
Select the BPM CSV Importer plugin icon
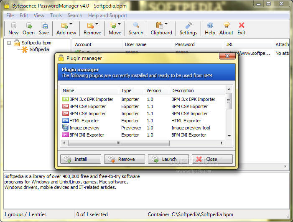pyautogui.click(x=65, y=114)
